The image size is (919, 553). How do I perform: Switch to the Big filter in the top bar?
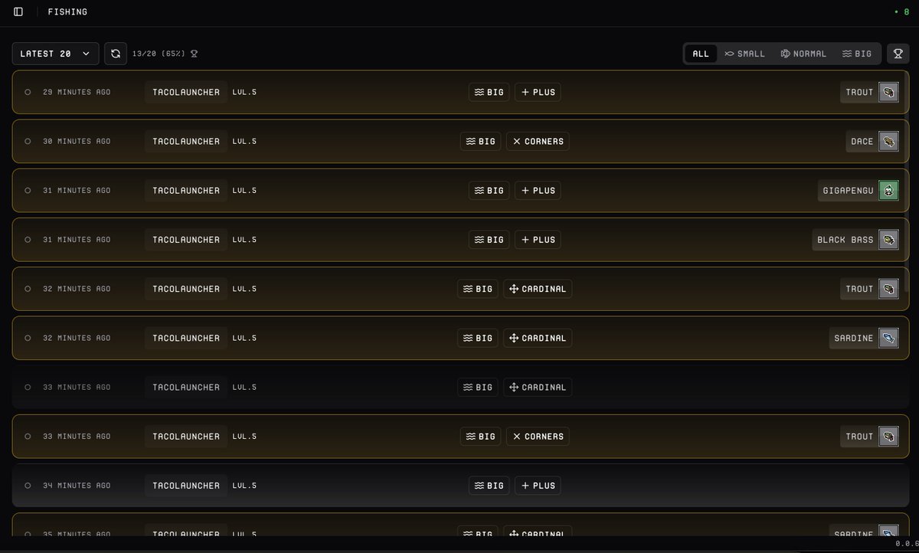click(857, 54)
